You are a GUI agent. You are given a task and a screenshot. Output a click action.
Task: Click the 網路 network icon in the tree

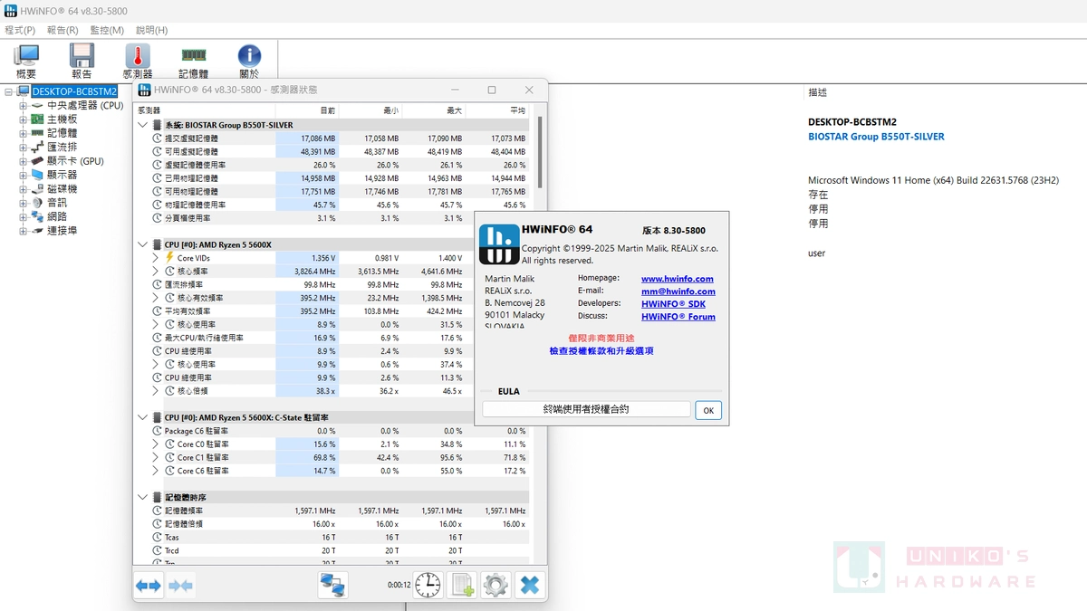pos(37,217)
